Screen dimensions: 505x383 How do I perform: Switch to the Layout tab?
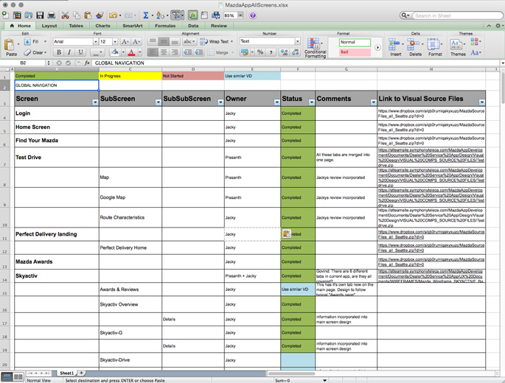[x=49, y=26]
